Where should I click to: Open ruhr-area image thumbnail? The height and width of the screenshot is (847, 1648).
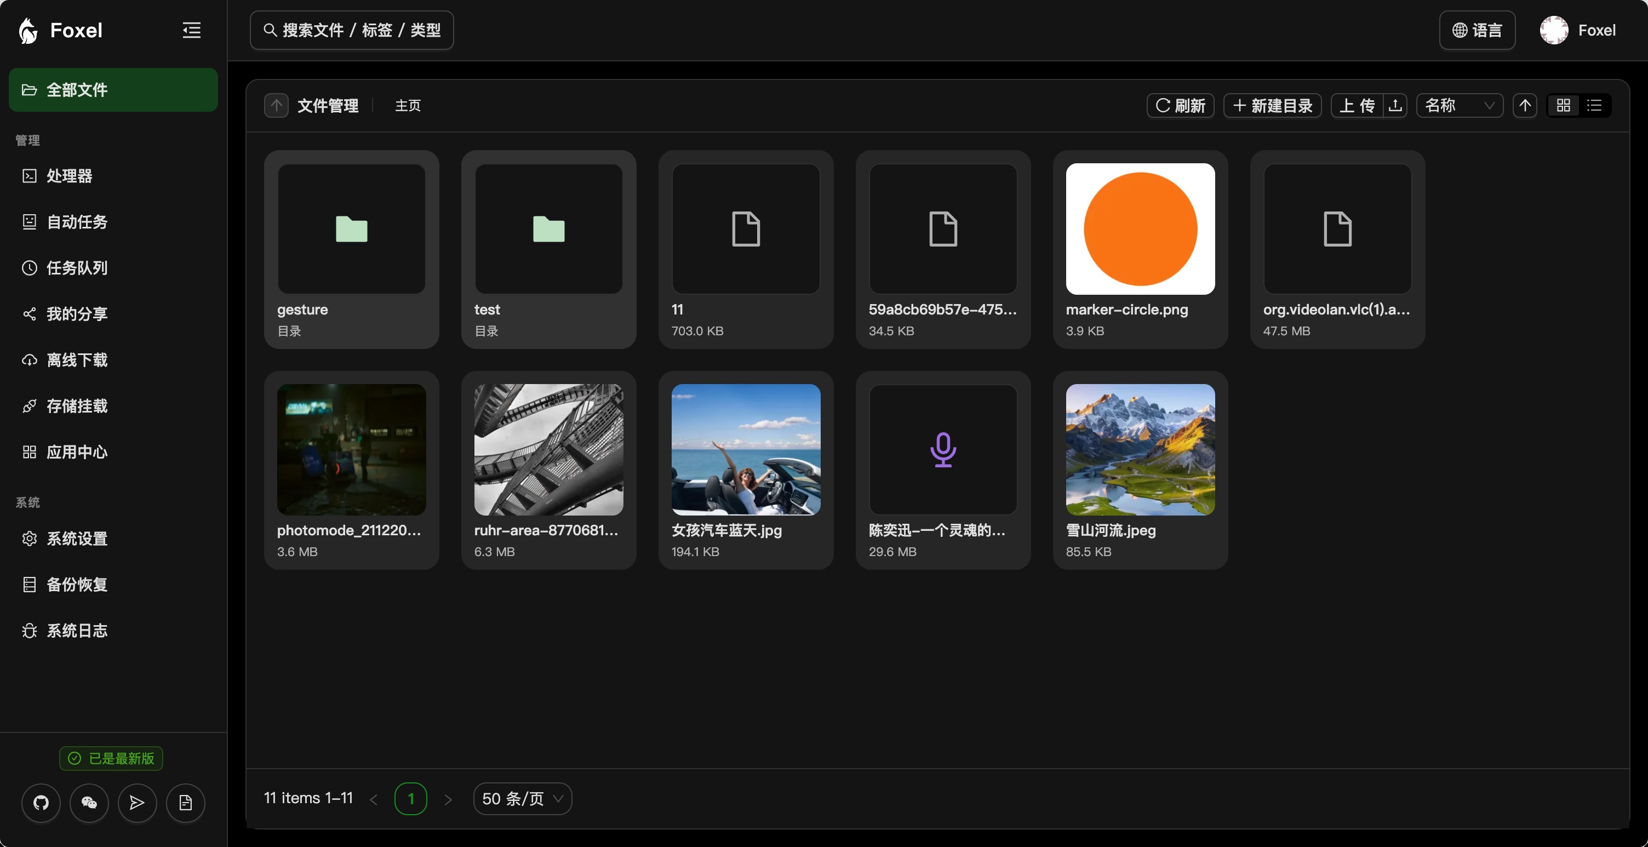tap(549, 450)
